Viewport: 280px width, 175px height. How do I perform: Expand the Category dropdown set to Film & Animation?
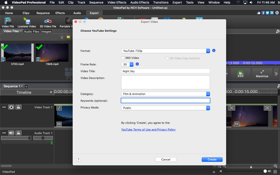(x=208, y=94)
